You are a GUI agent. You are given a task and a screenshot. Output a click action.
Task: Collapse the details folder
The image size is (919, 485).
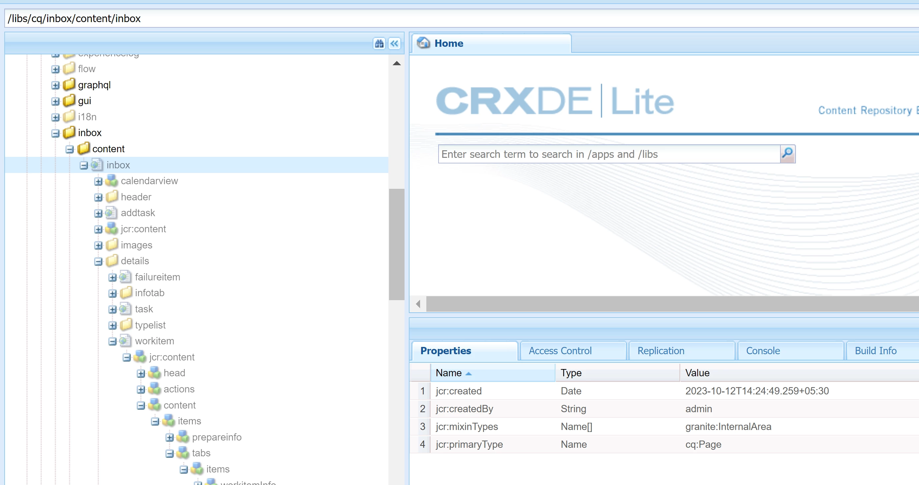98,261
